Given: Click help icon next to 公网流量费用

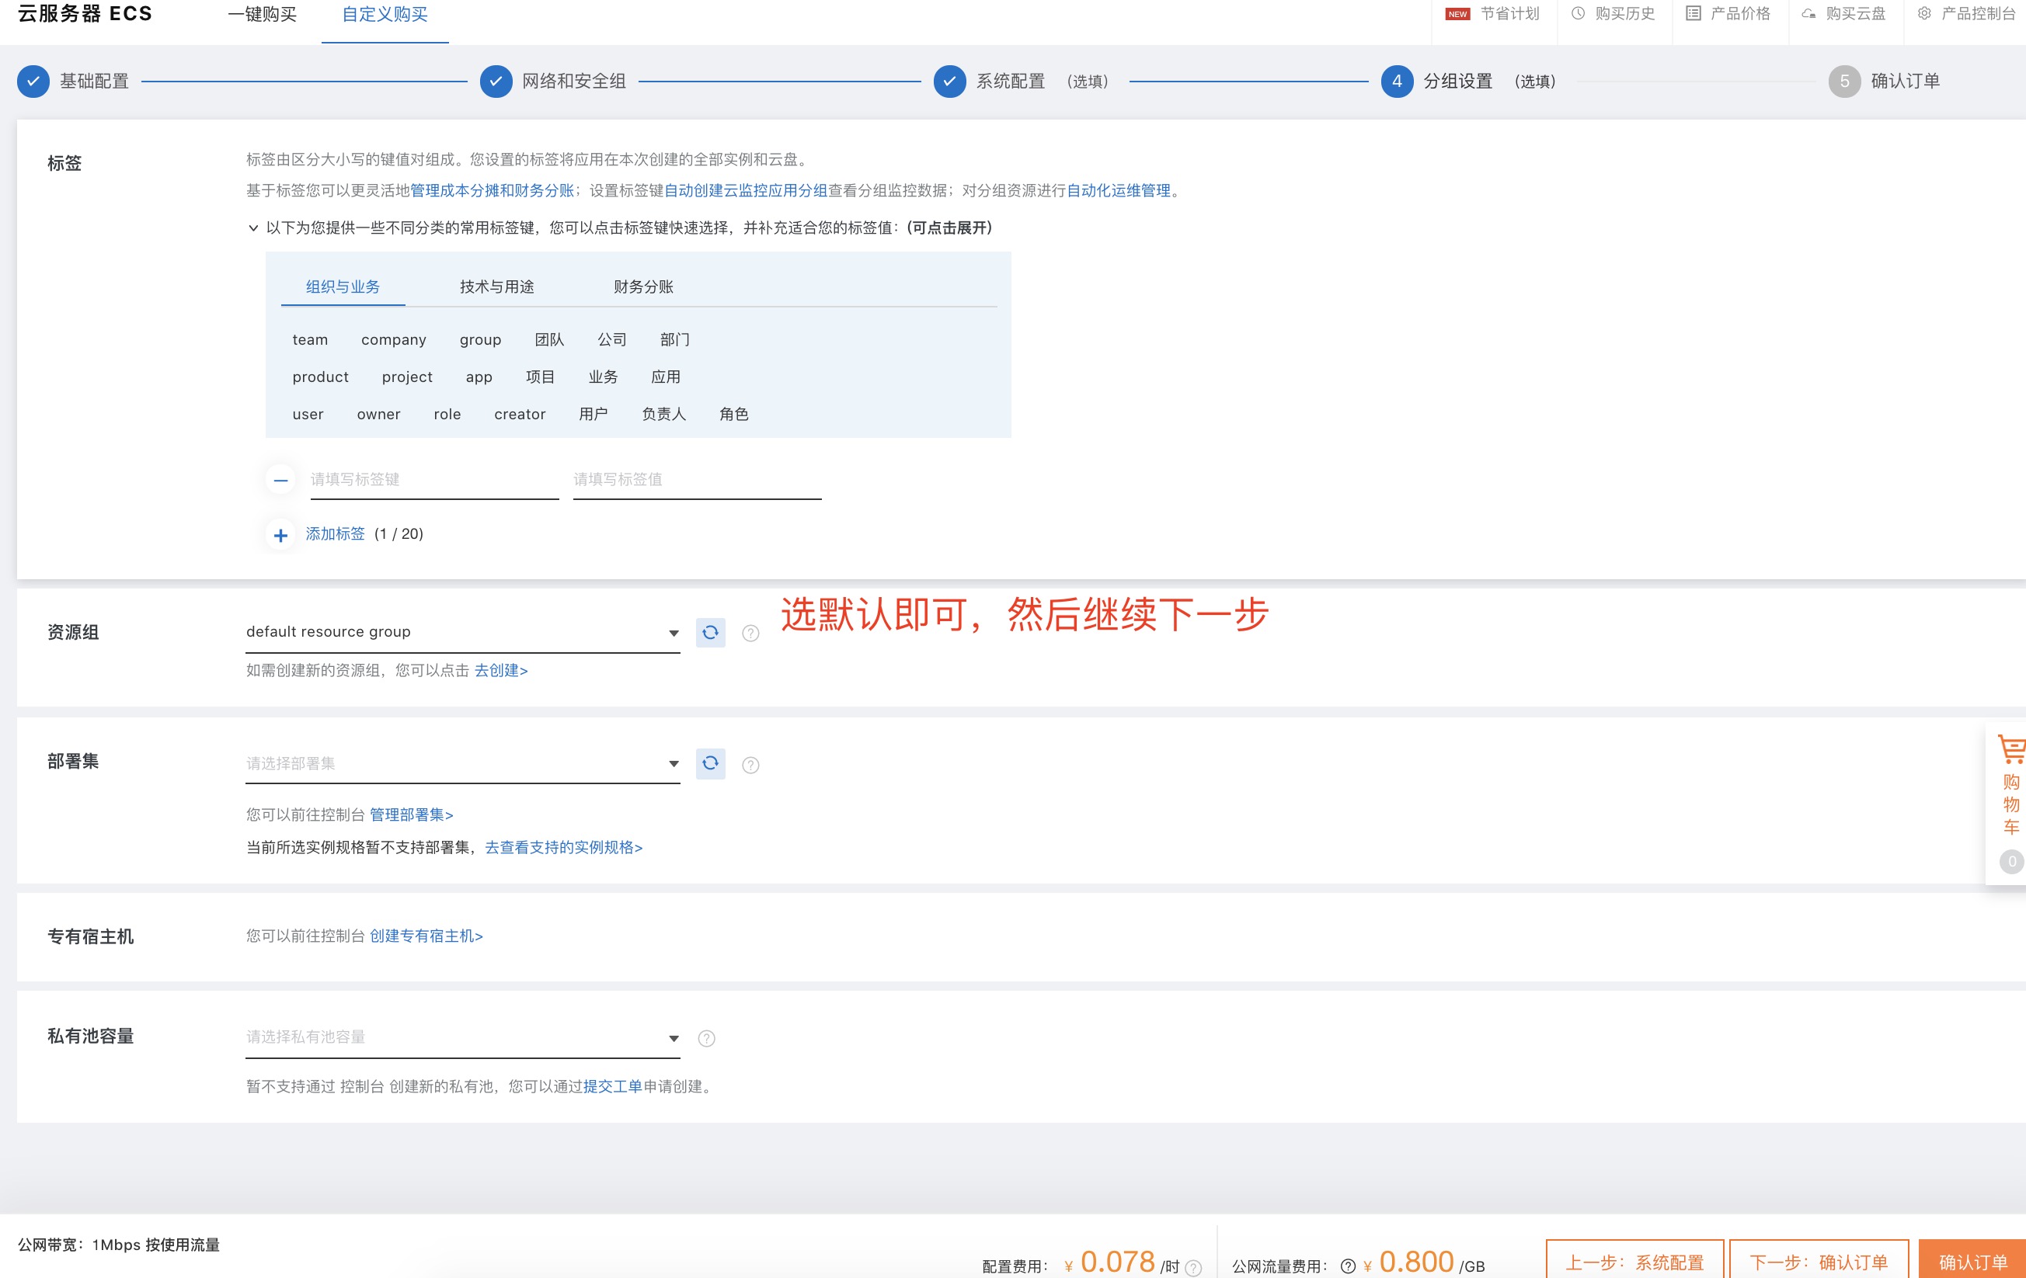Looking at the screenshot, I should tap(1348, 1266).
